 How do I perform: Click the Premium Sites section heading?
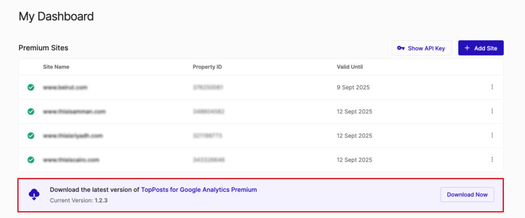click(x=43, y=47)
